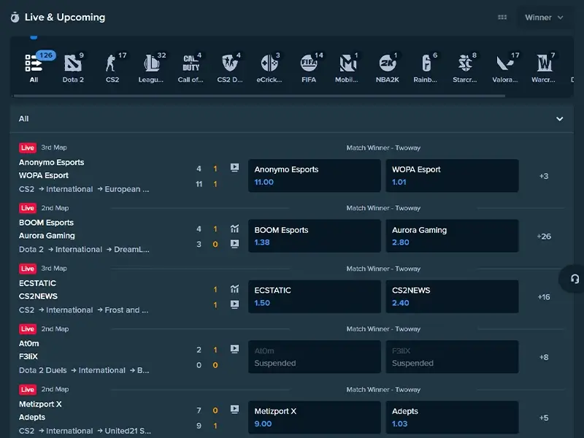This screenshot has width=584, height=438.
Task: Filter by NBA2K icon
Action: 388,64
